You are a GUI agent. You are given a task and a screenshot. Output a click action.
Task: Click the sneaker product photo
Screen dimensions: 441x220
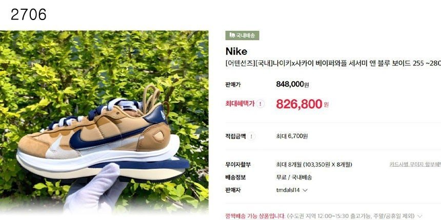point(104,122)
